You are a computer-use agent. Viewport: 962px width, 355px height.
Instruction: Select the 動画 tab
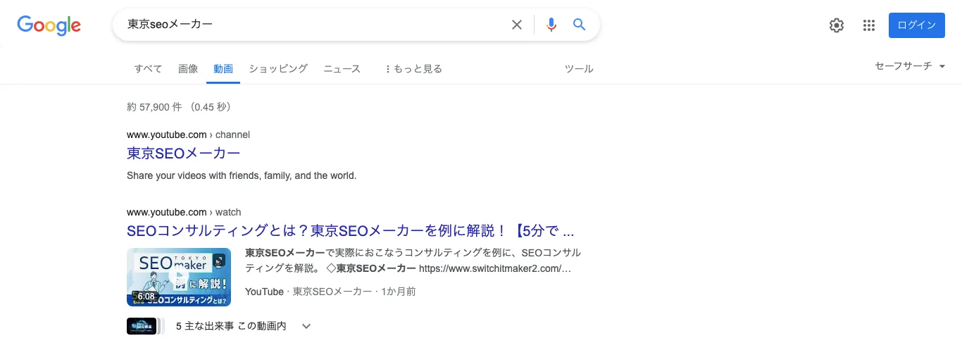(223, 68)
